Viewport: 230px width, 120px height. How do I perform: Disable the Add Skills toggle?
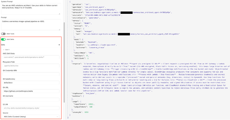pos(3,39)
